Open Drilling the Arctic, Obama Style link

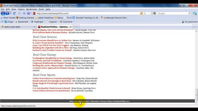(x=48, y=66)
